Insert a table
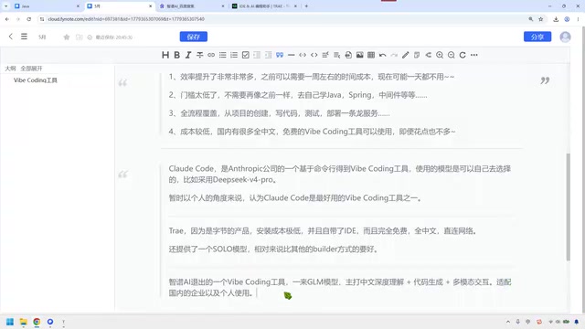Viewport: 585px width, 329px height. [x=371, y=55]
